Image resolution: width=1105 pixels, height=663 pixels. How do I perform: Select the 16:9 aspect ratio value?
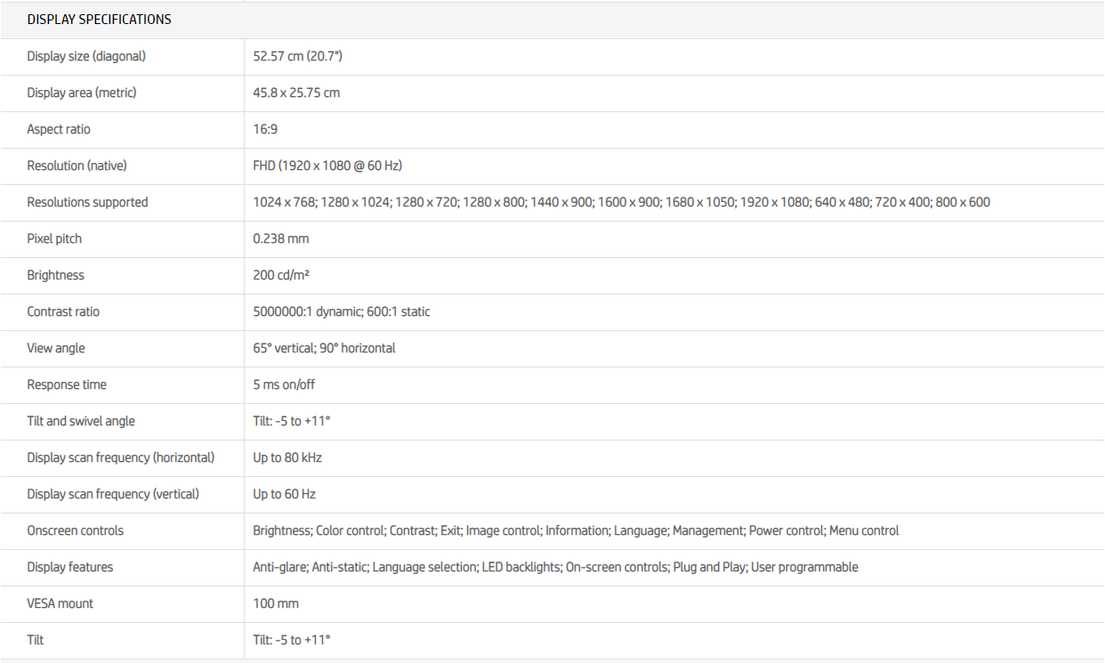click(265, 129)
